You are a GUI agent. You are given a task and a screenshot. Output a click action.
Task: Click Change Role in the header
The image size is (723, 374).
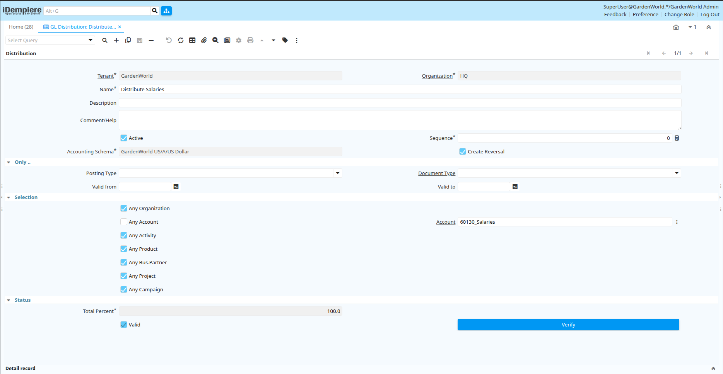coord(679,15)
